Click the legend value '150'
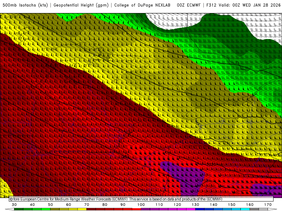The image size is (282, 211). [x=232, y=205]
